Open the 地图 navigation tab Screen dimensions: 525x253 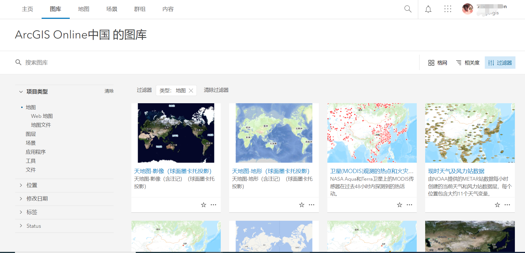[84, 9]
